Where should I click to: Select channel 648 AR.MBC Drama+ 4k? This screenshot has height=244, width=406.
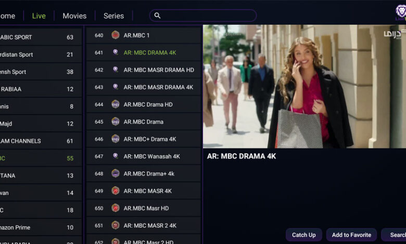(x=148, y=174)
